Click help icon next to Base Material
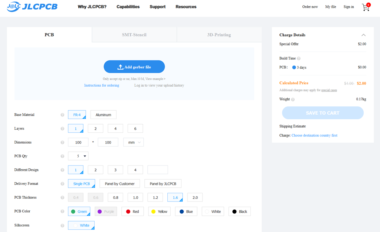 point(62,115)
